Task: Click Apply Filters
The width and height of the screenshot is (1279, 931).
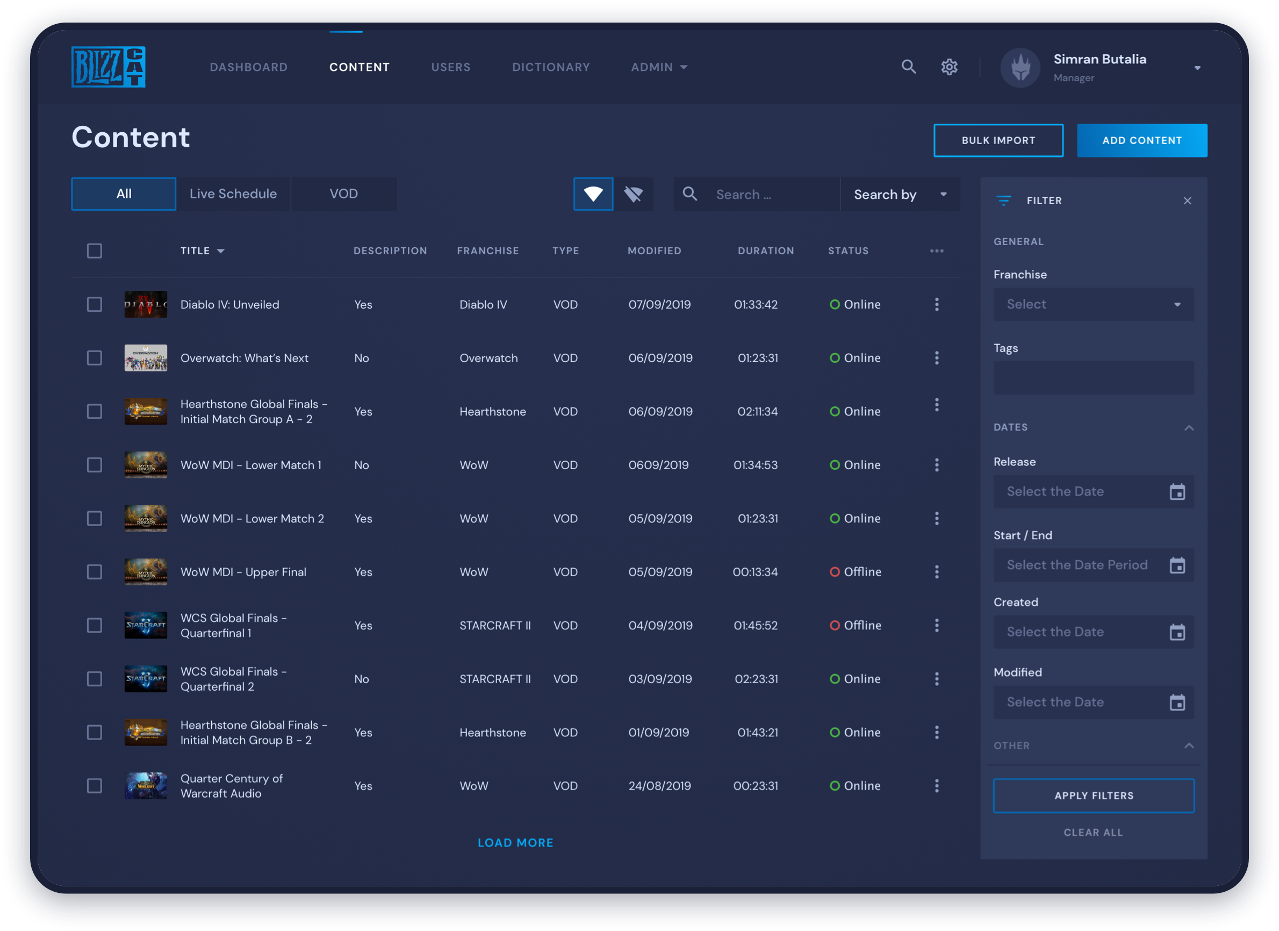Action: pyautogui.click(x=1093, y=795)
